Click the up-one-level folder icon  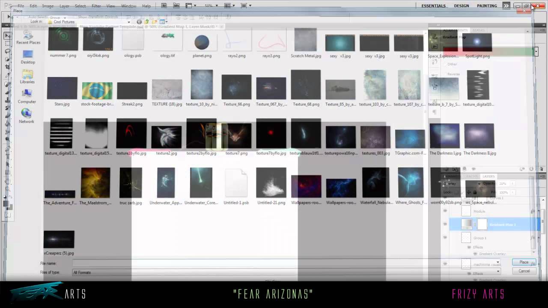pyautogui.click(x=147, y=22)
